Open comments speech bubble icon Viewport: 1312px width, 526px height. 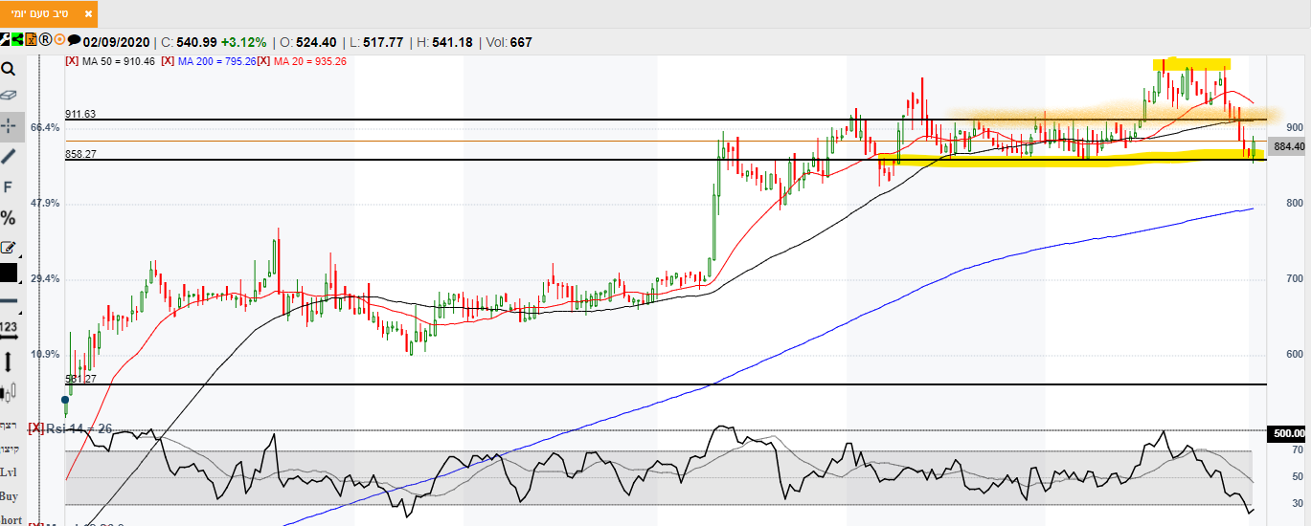pyautogui.click(x=74, y=39)
